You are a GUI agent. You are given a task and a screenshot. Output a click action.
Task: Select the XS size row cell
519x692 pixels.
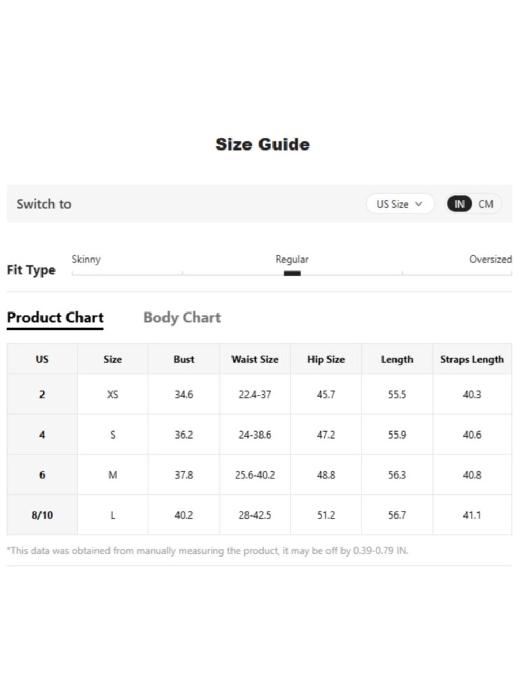pyautogui.click(x=113, y=395)
